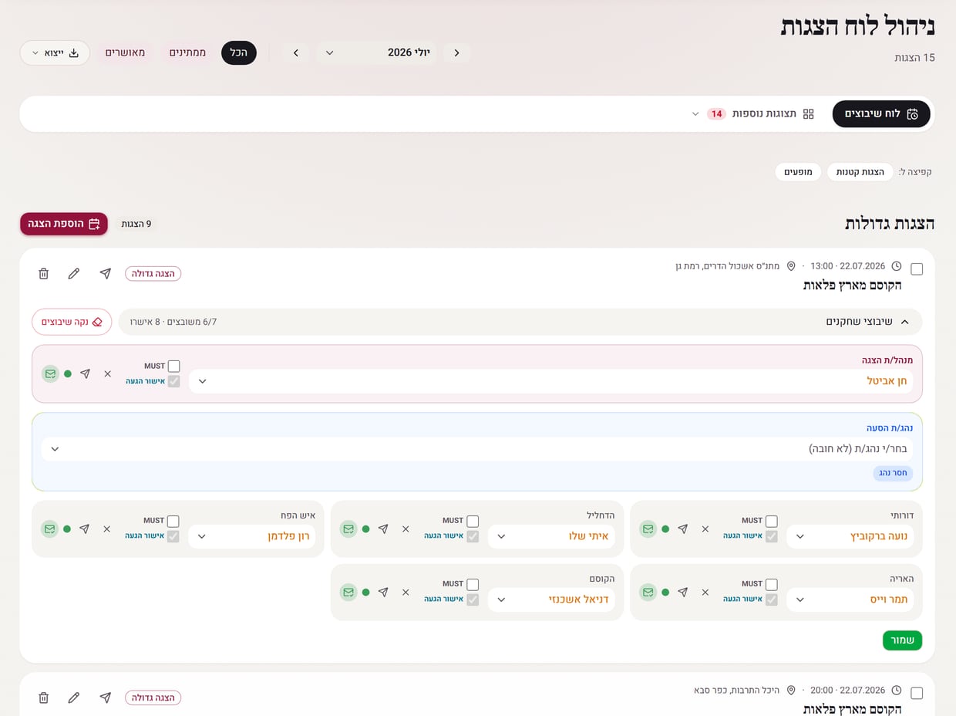Image resolution: width=956 pixels, height=716 pixels.
Task: Save assignments with the שמור button
Action: coord(902,640)
